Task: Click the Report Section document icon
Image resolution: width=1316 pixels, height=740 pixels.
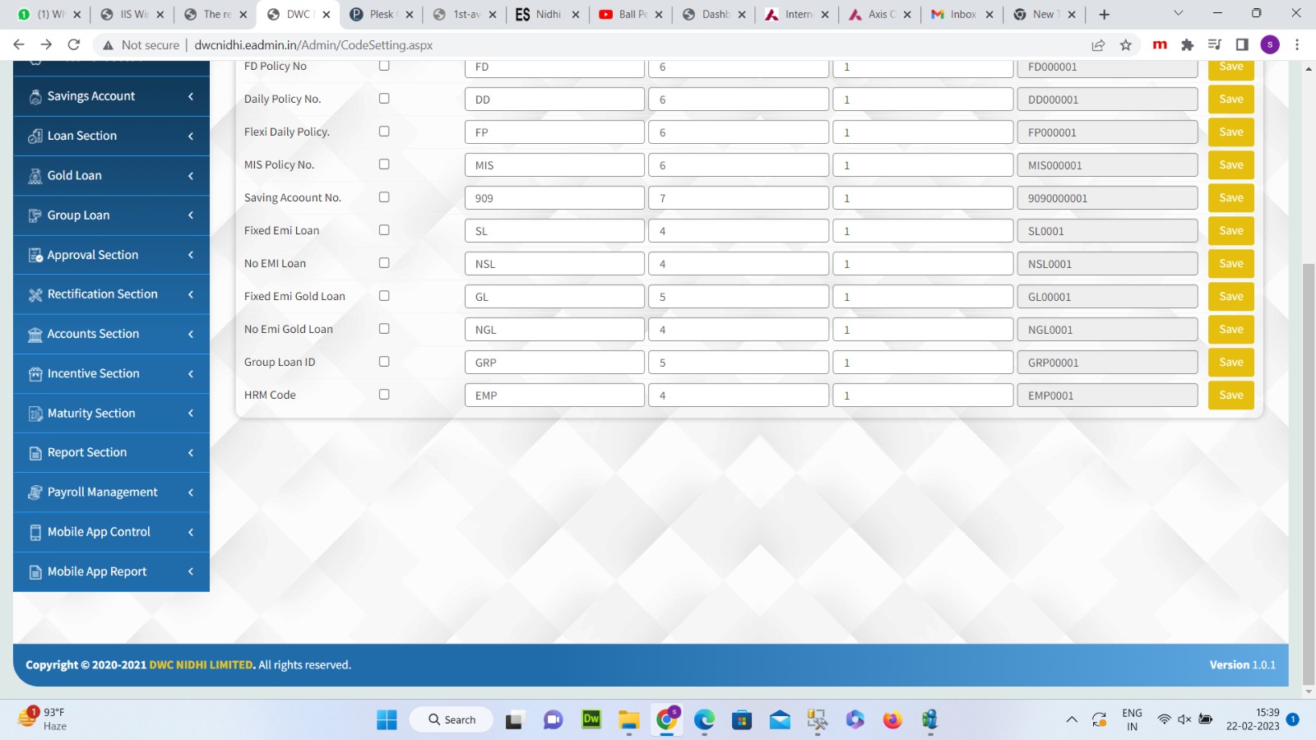Action: 35,453
